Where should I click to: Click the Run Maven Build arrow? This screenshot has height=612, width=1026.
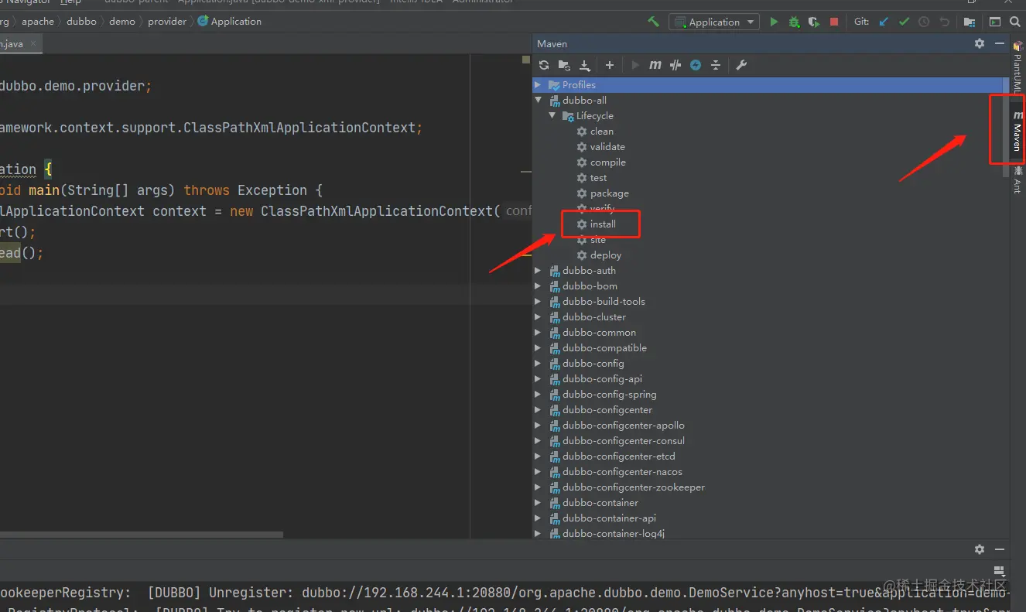[635, 65]
